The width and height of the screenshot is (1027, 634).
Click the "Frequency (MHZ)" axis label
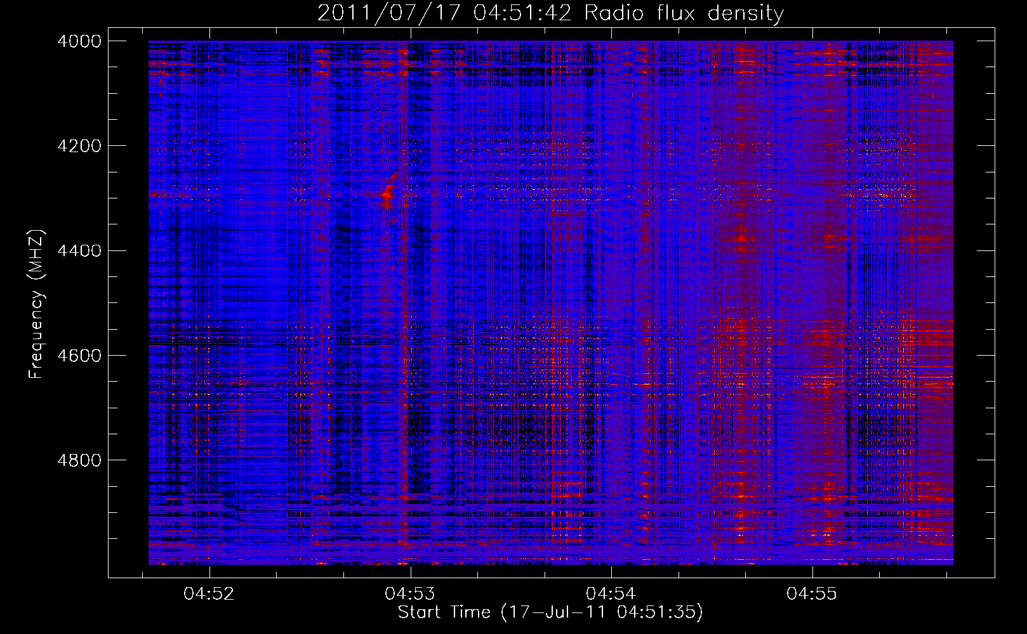[x=36, y=304]
